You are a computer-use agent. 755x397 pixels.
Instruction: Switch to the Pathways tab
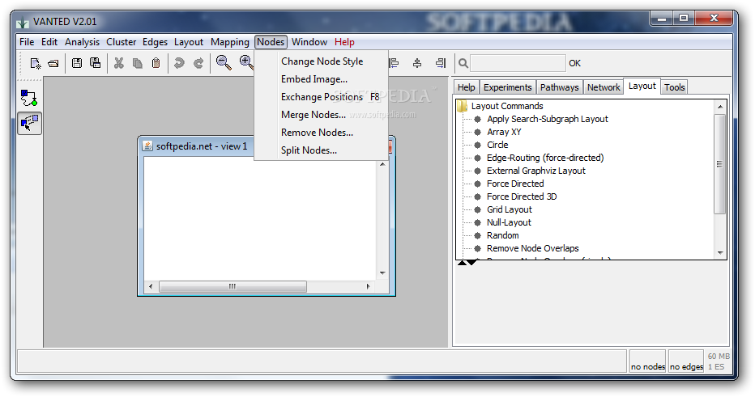click(559, 87)
